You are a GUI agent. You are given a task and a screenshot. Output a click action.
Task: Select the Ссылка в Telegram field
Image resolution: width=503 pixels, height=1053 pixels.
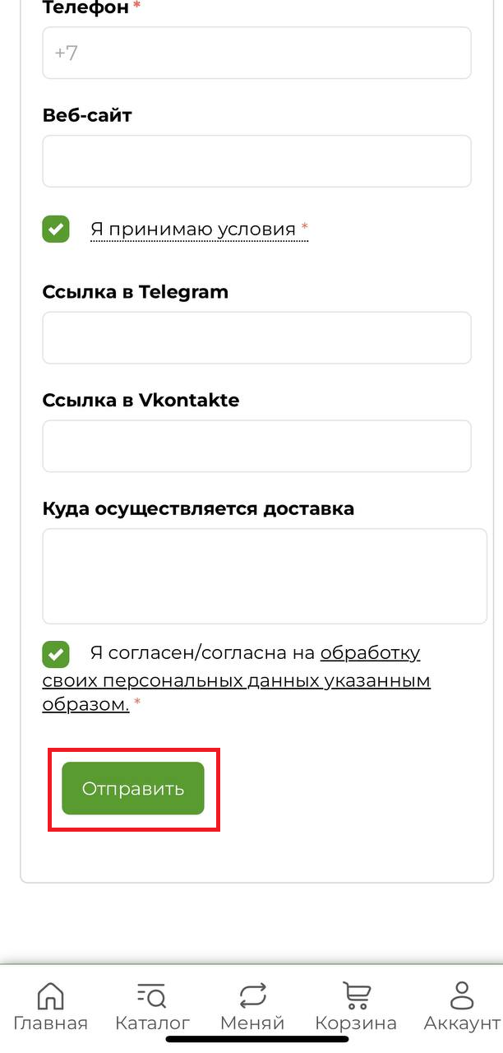tap(256, 337)
